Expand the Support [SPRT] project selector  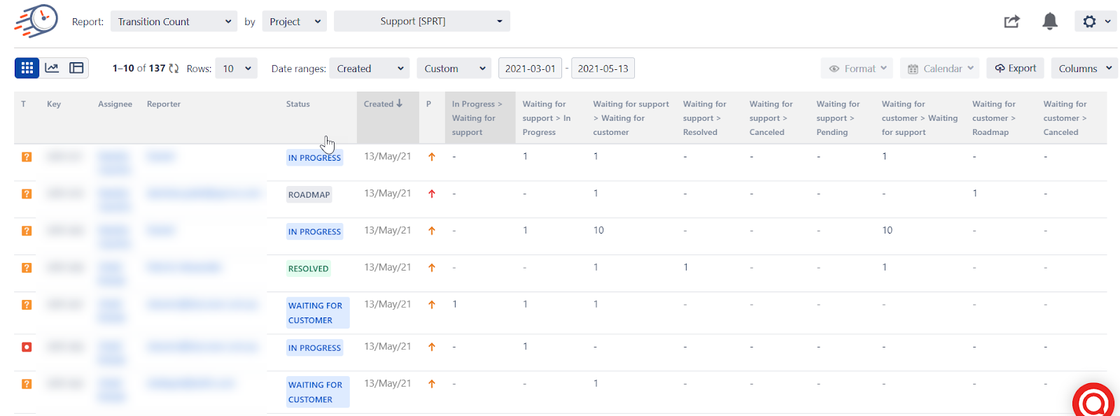tap(421, 22)
